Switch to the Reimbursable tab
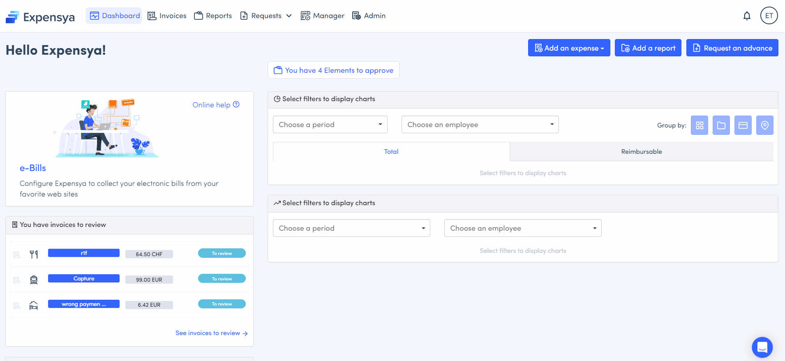 point(641,152)
